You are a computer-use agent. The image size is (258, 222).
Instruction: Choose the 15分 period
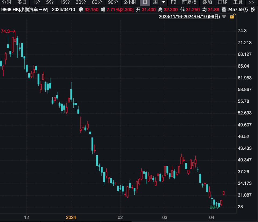click(x=64, y=3)
